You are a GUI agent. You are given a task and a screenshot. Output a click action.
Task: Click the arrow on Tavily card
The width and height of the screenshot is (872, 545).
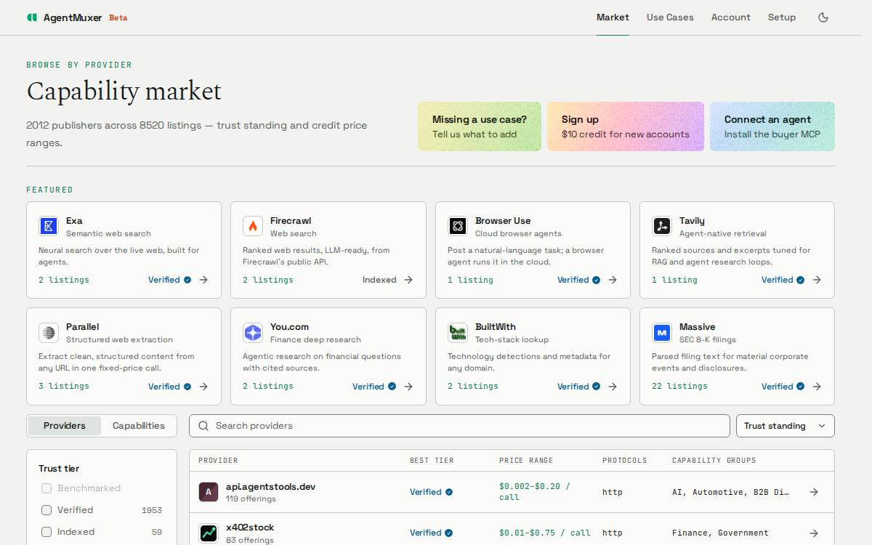click(817, 280)
